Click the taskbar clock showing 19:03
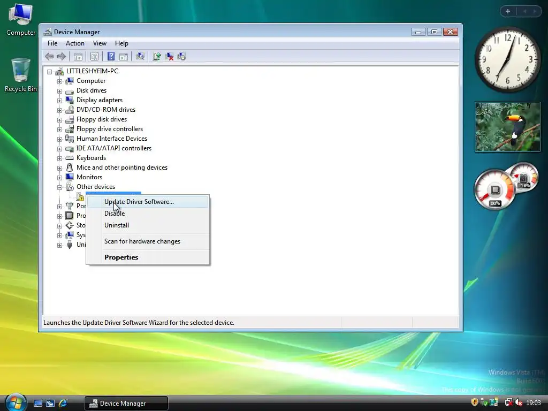548x411 pixels. (x=534, y=403)
